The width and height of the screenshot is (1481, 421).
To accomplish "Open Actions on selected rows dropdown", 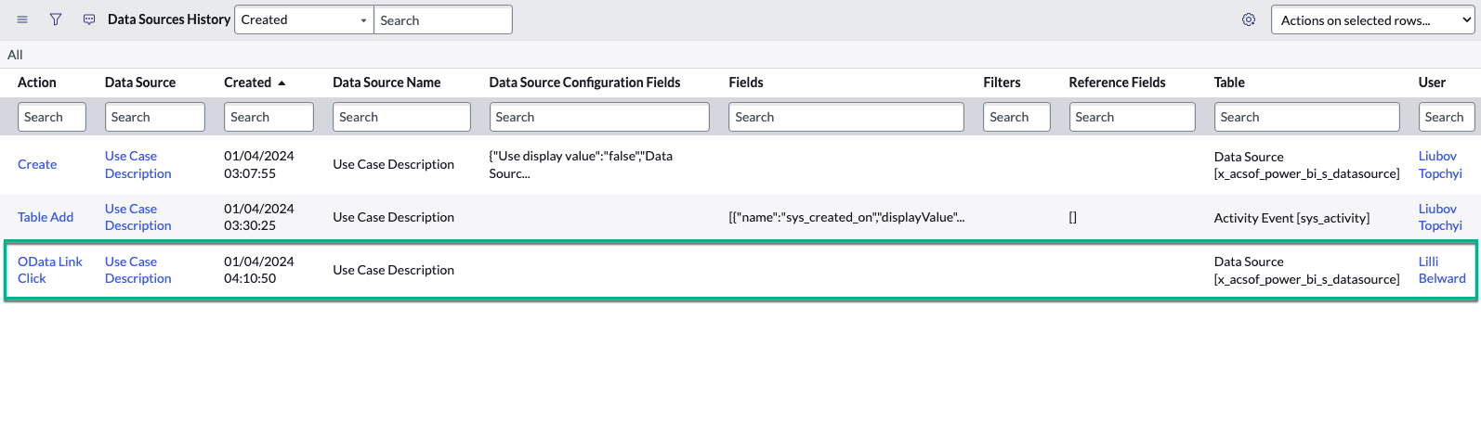I will [1372, 20].
